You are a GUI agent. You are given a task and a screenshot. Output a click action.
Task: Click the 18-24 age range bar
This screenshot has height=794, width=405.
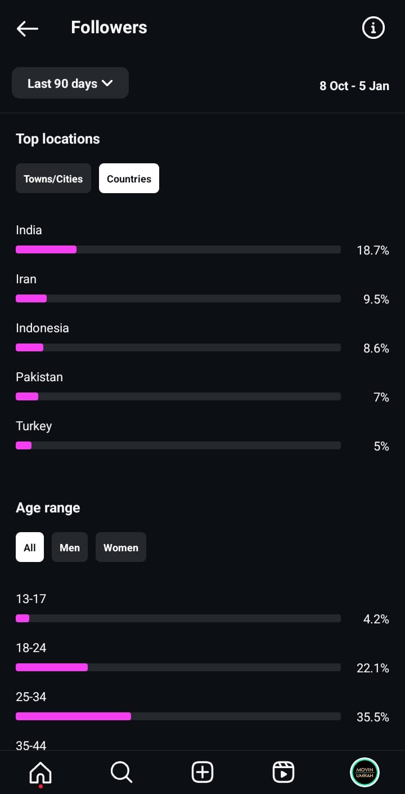[x=178, y=667]
